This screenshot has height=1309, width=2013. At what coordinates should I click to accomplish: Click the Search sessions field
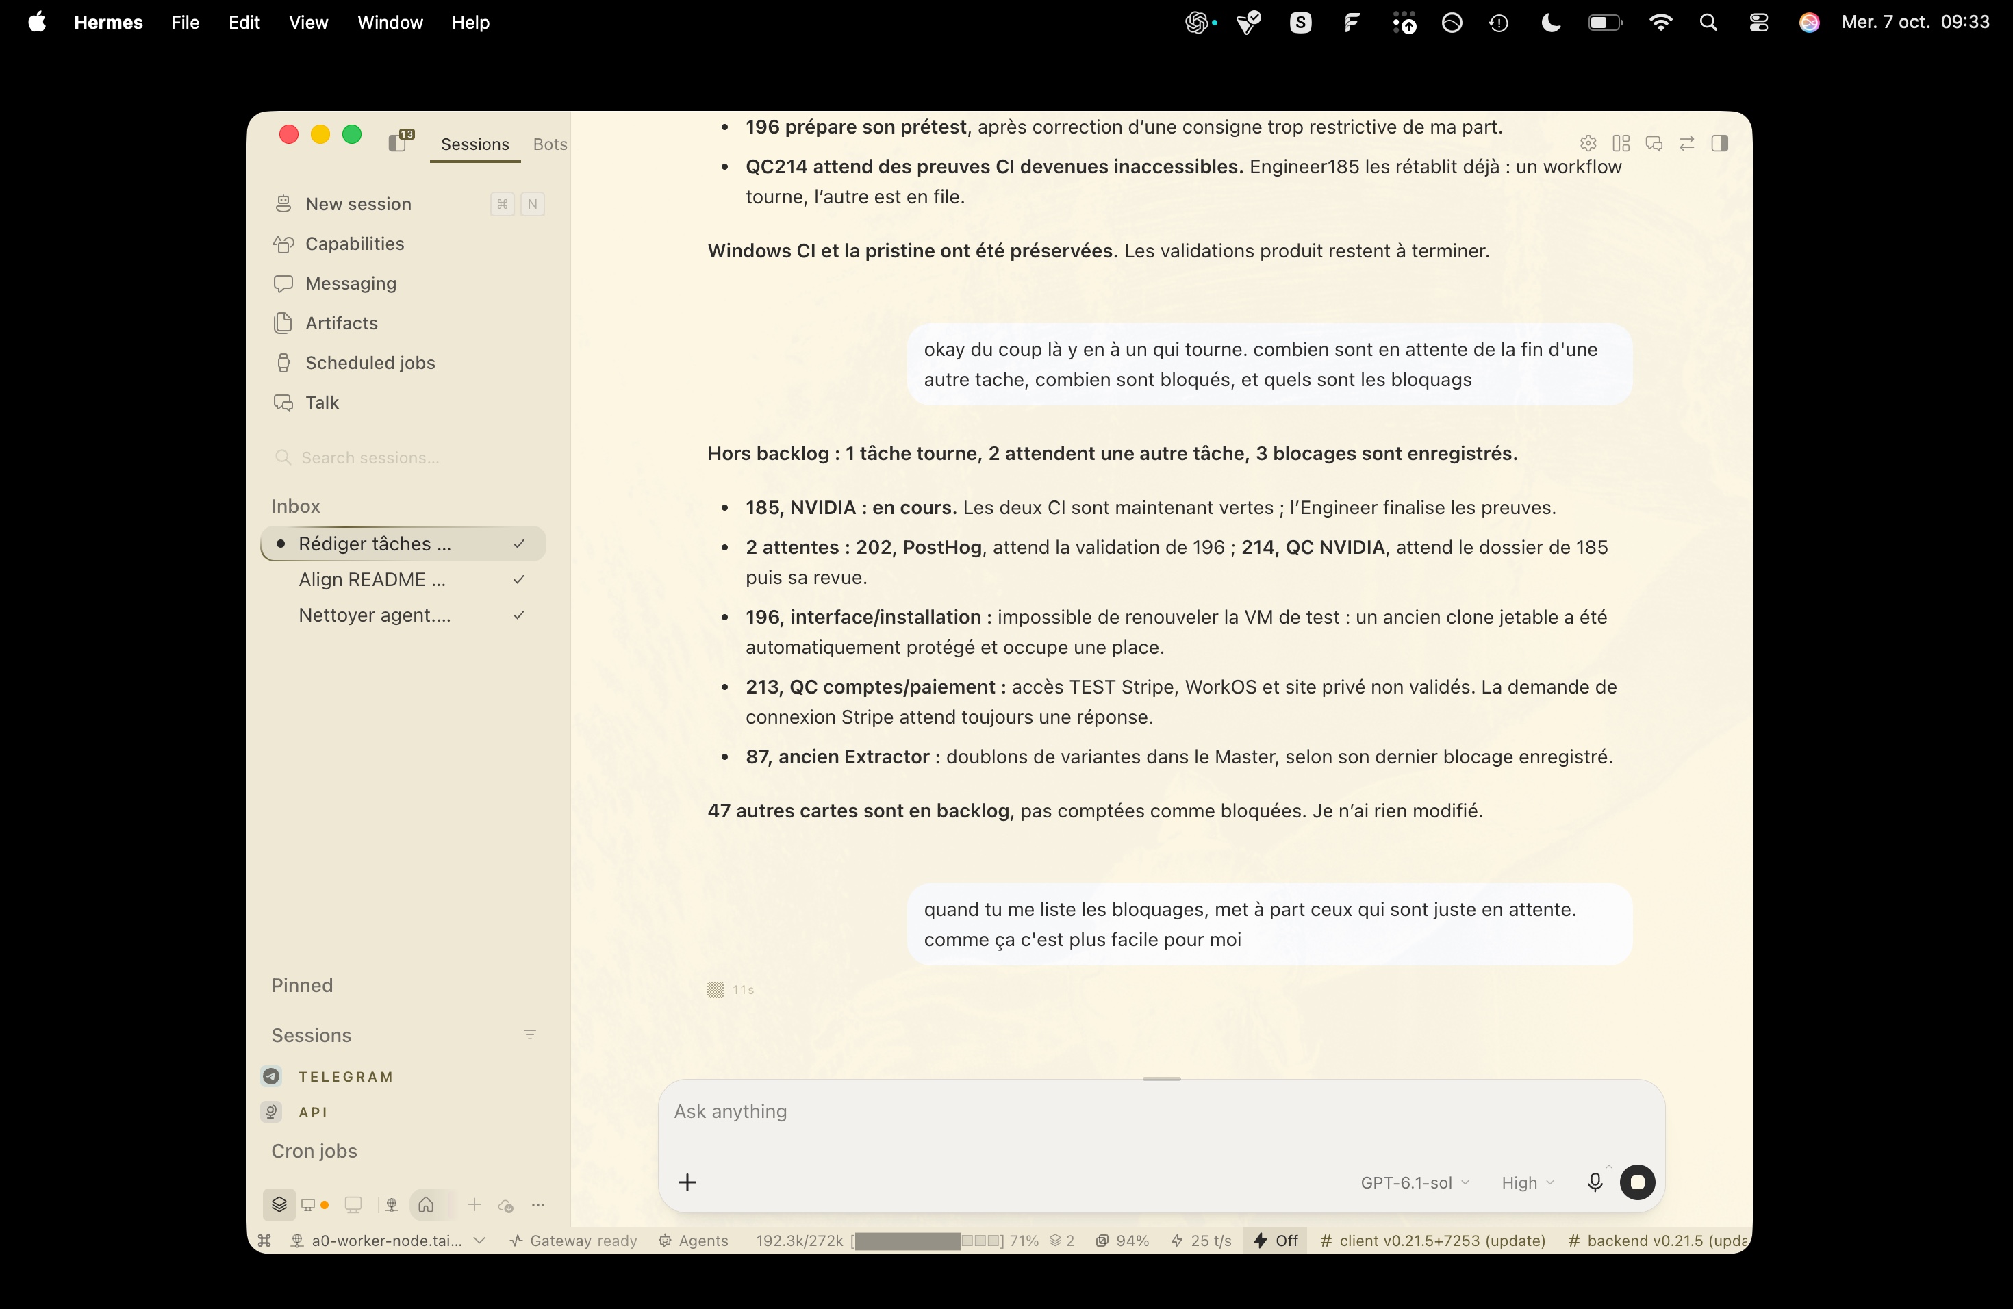pyautogui.click(x=406, y=457)
